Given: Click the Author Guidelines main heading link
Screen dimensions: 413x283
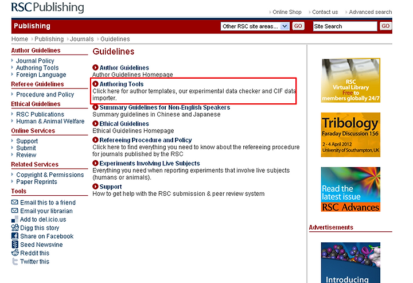Looking at the screenshot, I should coord(124,68).
